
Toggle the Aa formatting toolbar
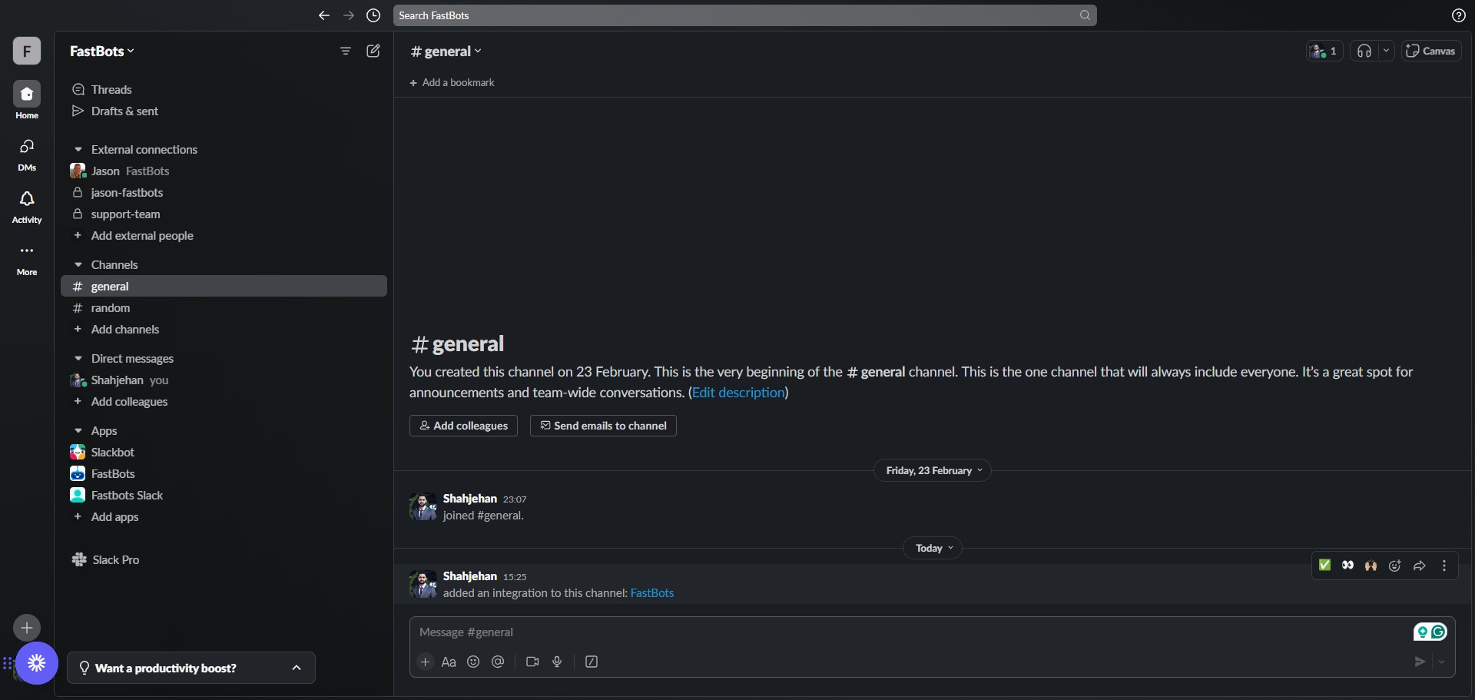(449, 662)
